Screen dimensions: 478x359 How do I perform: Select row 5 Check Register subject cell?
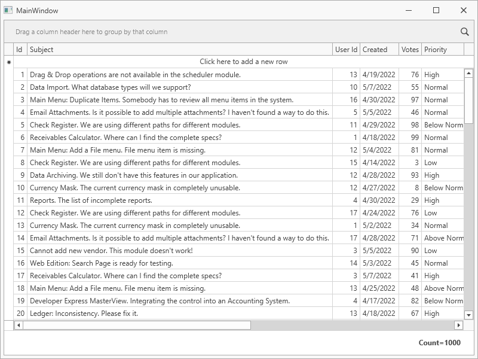pyautogui.click(x=180, y=125)
